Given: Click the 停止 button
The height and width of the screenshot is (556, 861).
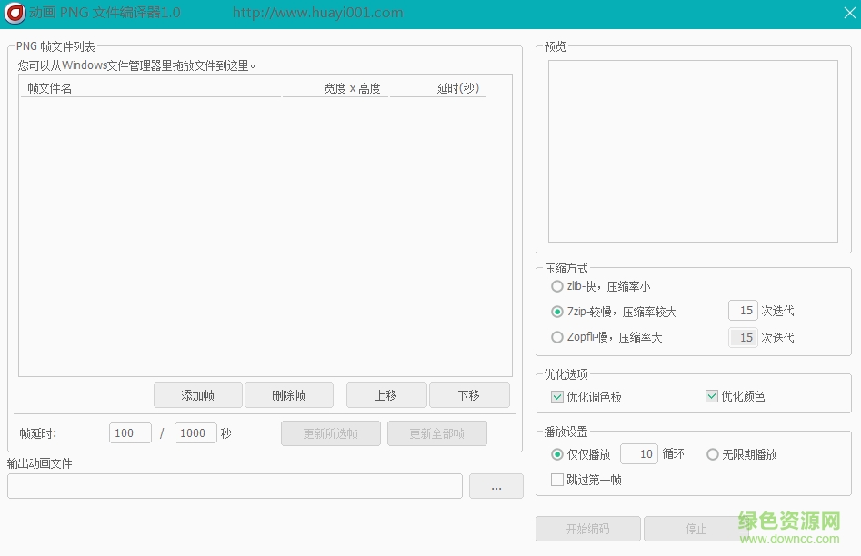Looking at the screenshot, I should [696, 529].
